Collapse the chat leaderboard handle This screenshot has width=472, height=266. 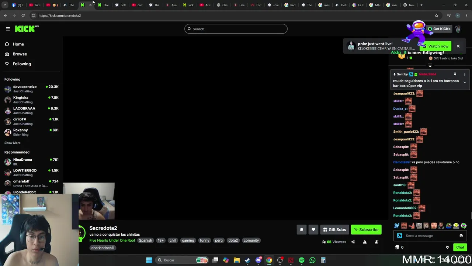point(430,65)
